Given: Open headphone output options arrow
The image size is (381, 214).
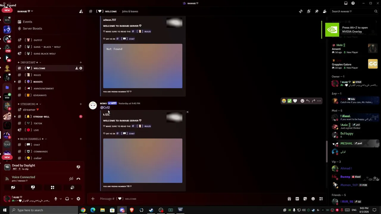Looking at the screenshot, I should point(72,199).
